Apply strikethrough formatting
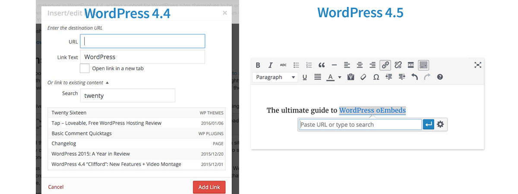The height and width of the screenshot is (194, 518). point(283,65)
